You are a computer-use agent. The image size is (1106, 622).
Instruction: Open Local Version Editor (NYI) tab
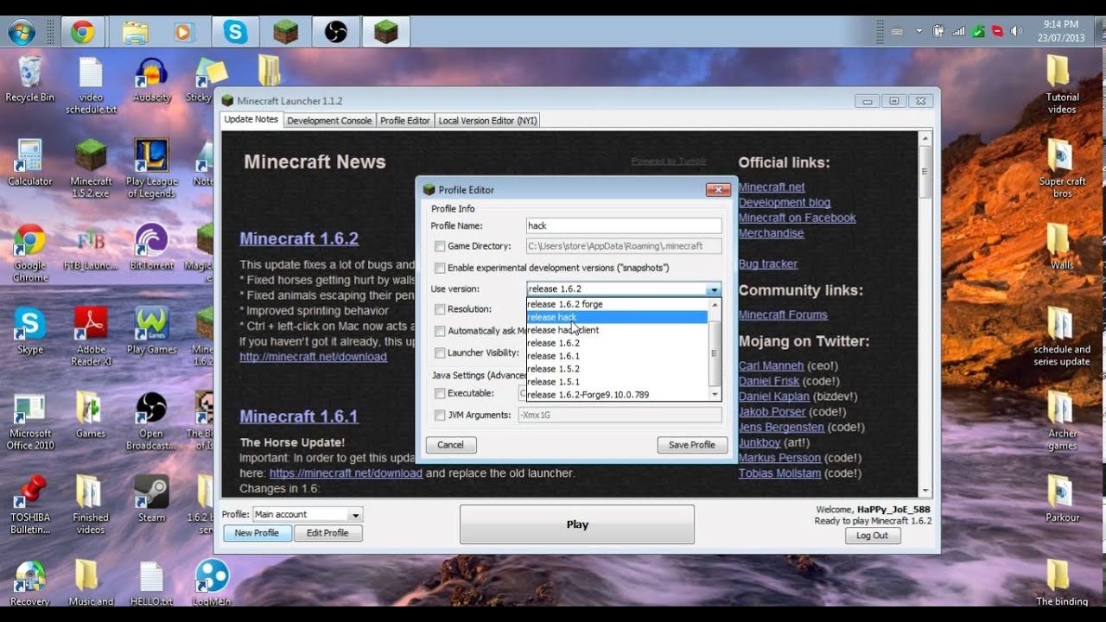(487, 121)
